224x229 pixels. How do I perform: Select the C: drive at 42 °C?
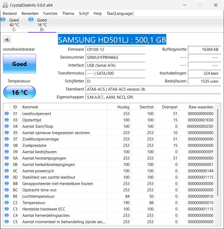point(14,25)
